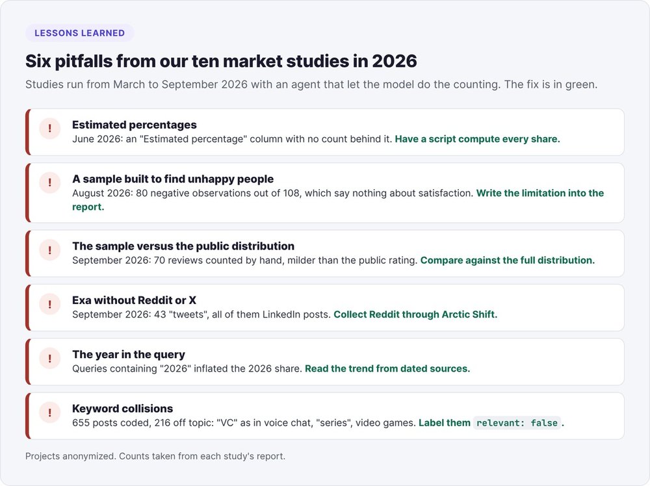The width and height of the screenshot is (650, 486).
Task: Click the warning icon beside year in query
Action: coord(50,358)
